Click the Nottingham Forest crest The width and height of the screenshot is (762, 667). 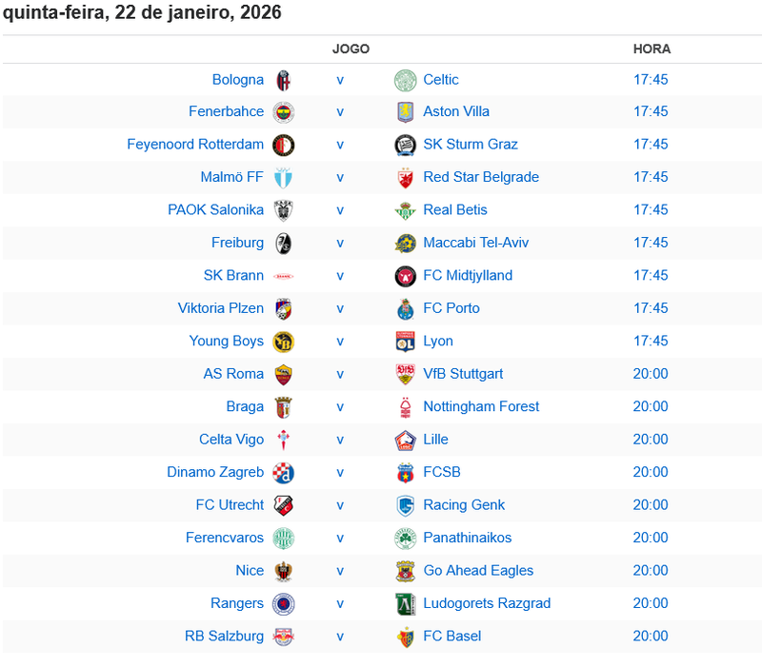(x=406, y=407)
